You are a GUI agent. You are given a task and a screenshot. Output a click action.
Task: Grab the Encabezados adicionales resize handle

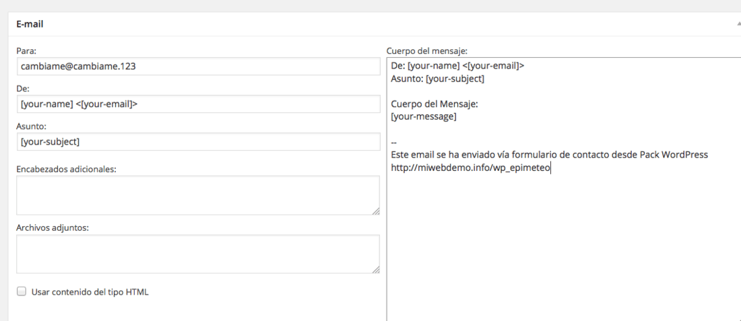376,211
